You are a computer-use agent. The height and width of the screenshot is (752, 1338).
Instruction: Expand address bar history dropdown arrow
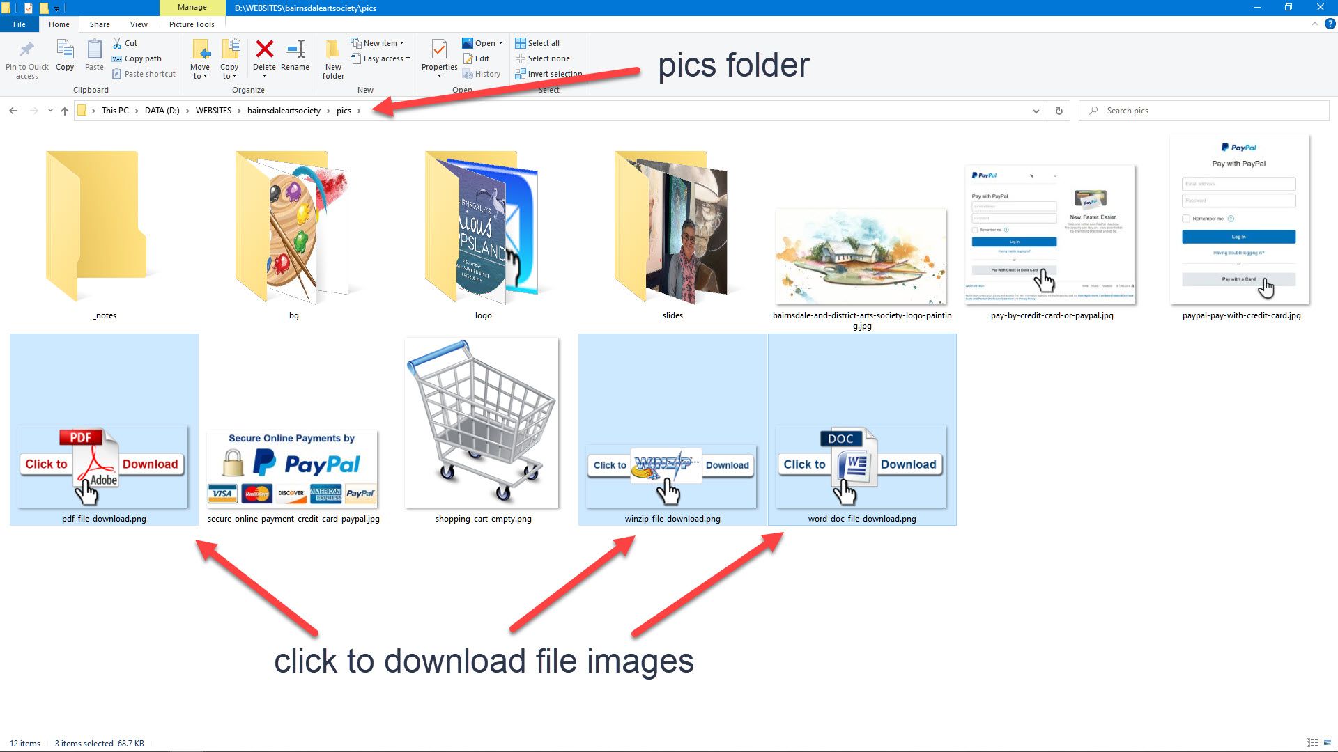coord(1036,111)
